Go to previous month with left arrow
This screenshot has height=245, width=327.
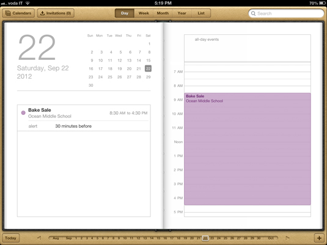click(39, 238)
